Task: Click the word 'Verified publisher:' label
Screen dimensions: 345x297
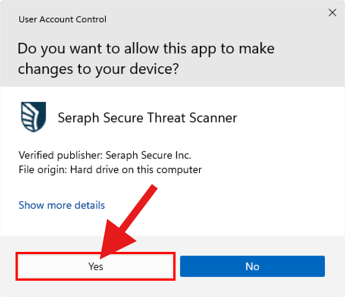Action: click(x=61, y=155)
